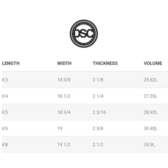Select the VOLUME column header
This screenshot has height=168, width=168.
153,63
